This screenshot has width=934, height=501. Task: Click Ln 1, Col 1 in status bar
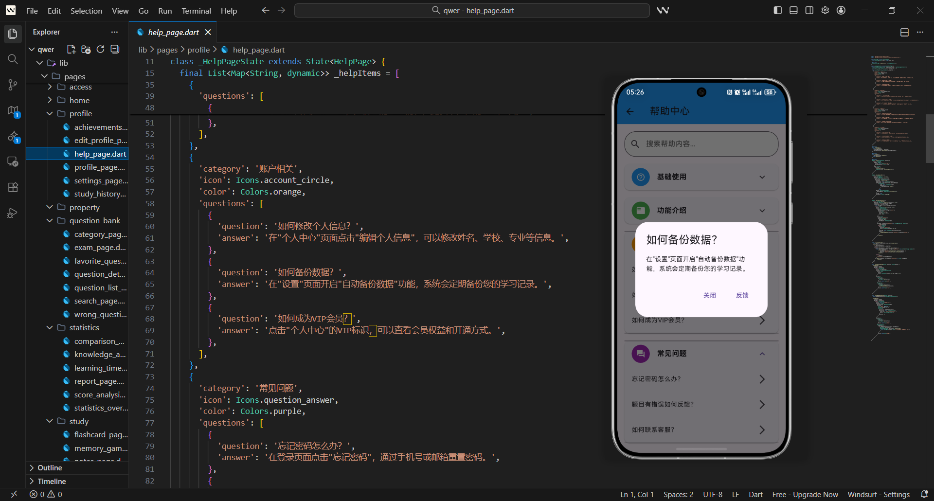tap(637, 494)
